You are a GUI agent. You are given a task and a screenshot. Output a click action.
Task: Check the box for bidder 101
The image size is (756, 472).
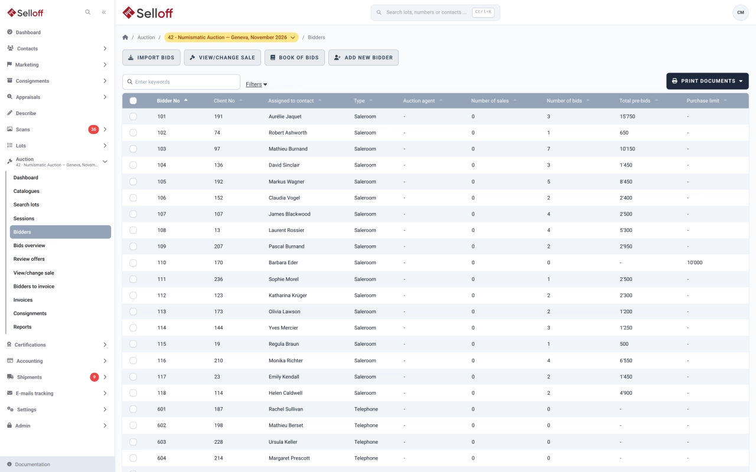133,117
